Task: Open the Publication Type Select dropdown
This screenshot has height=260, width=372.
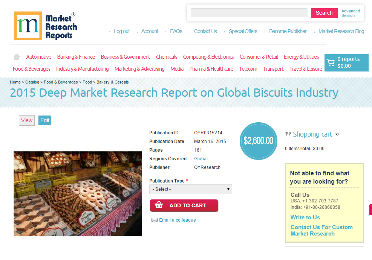Action: click(x=190, y=189)
